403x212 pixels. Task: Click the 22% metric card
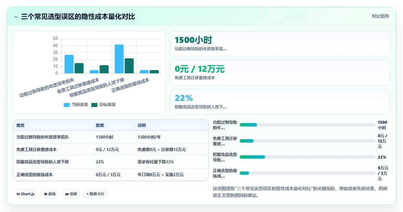280,102
